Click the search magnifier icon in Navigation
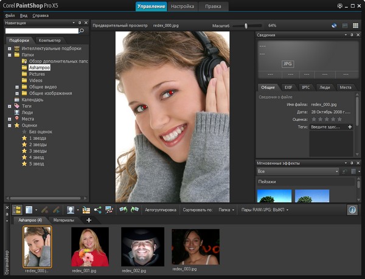Screen dimensions: 365x279 82,30
